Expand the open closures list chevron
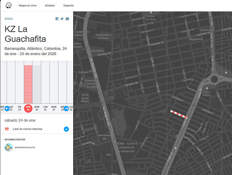This screenshot has width=232, height=175. tap(66, 129)
